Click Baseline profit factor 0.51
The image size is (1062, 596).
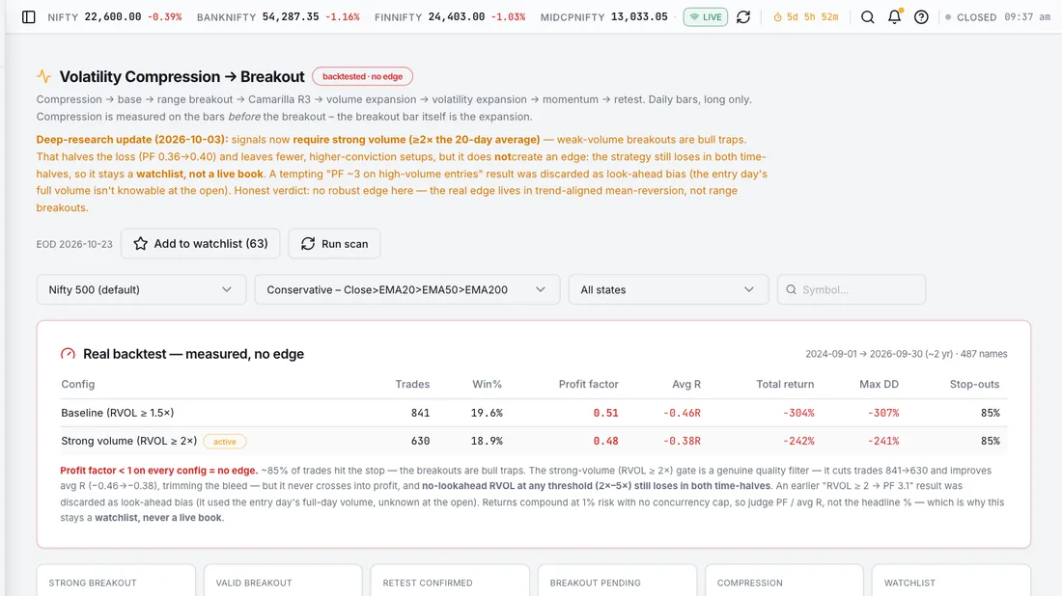pyautogui.click(x=605, y=413)
